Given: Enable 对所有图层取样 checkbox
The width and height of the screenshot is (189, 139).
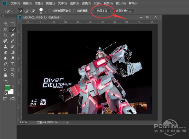Looking at the screenshot, I should (50, 11).
